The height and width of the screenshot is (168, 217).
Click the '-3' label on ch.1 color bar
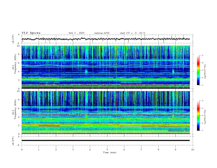click(202, 55)
